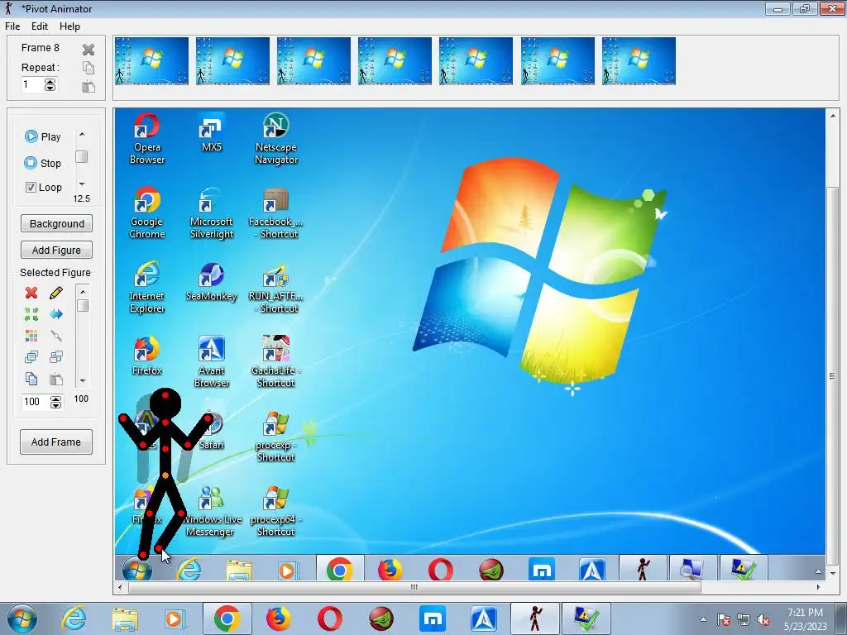Switch to Opera on the Windows taskbar
Viewport: 847px width, 635px height.
point(329,618)
